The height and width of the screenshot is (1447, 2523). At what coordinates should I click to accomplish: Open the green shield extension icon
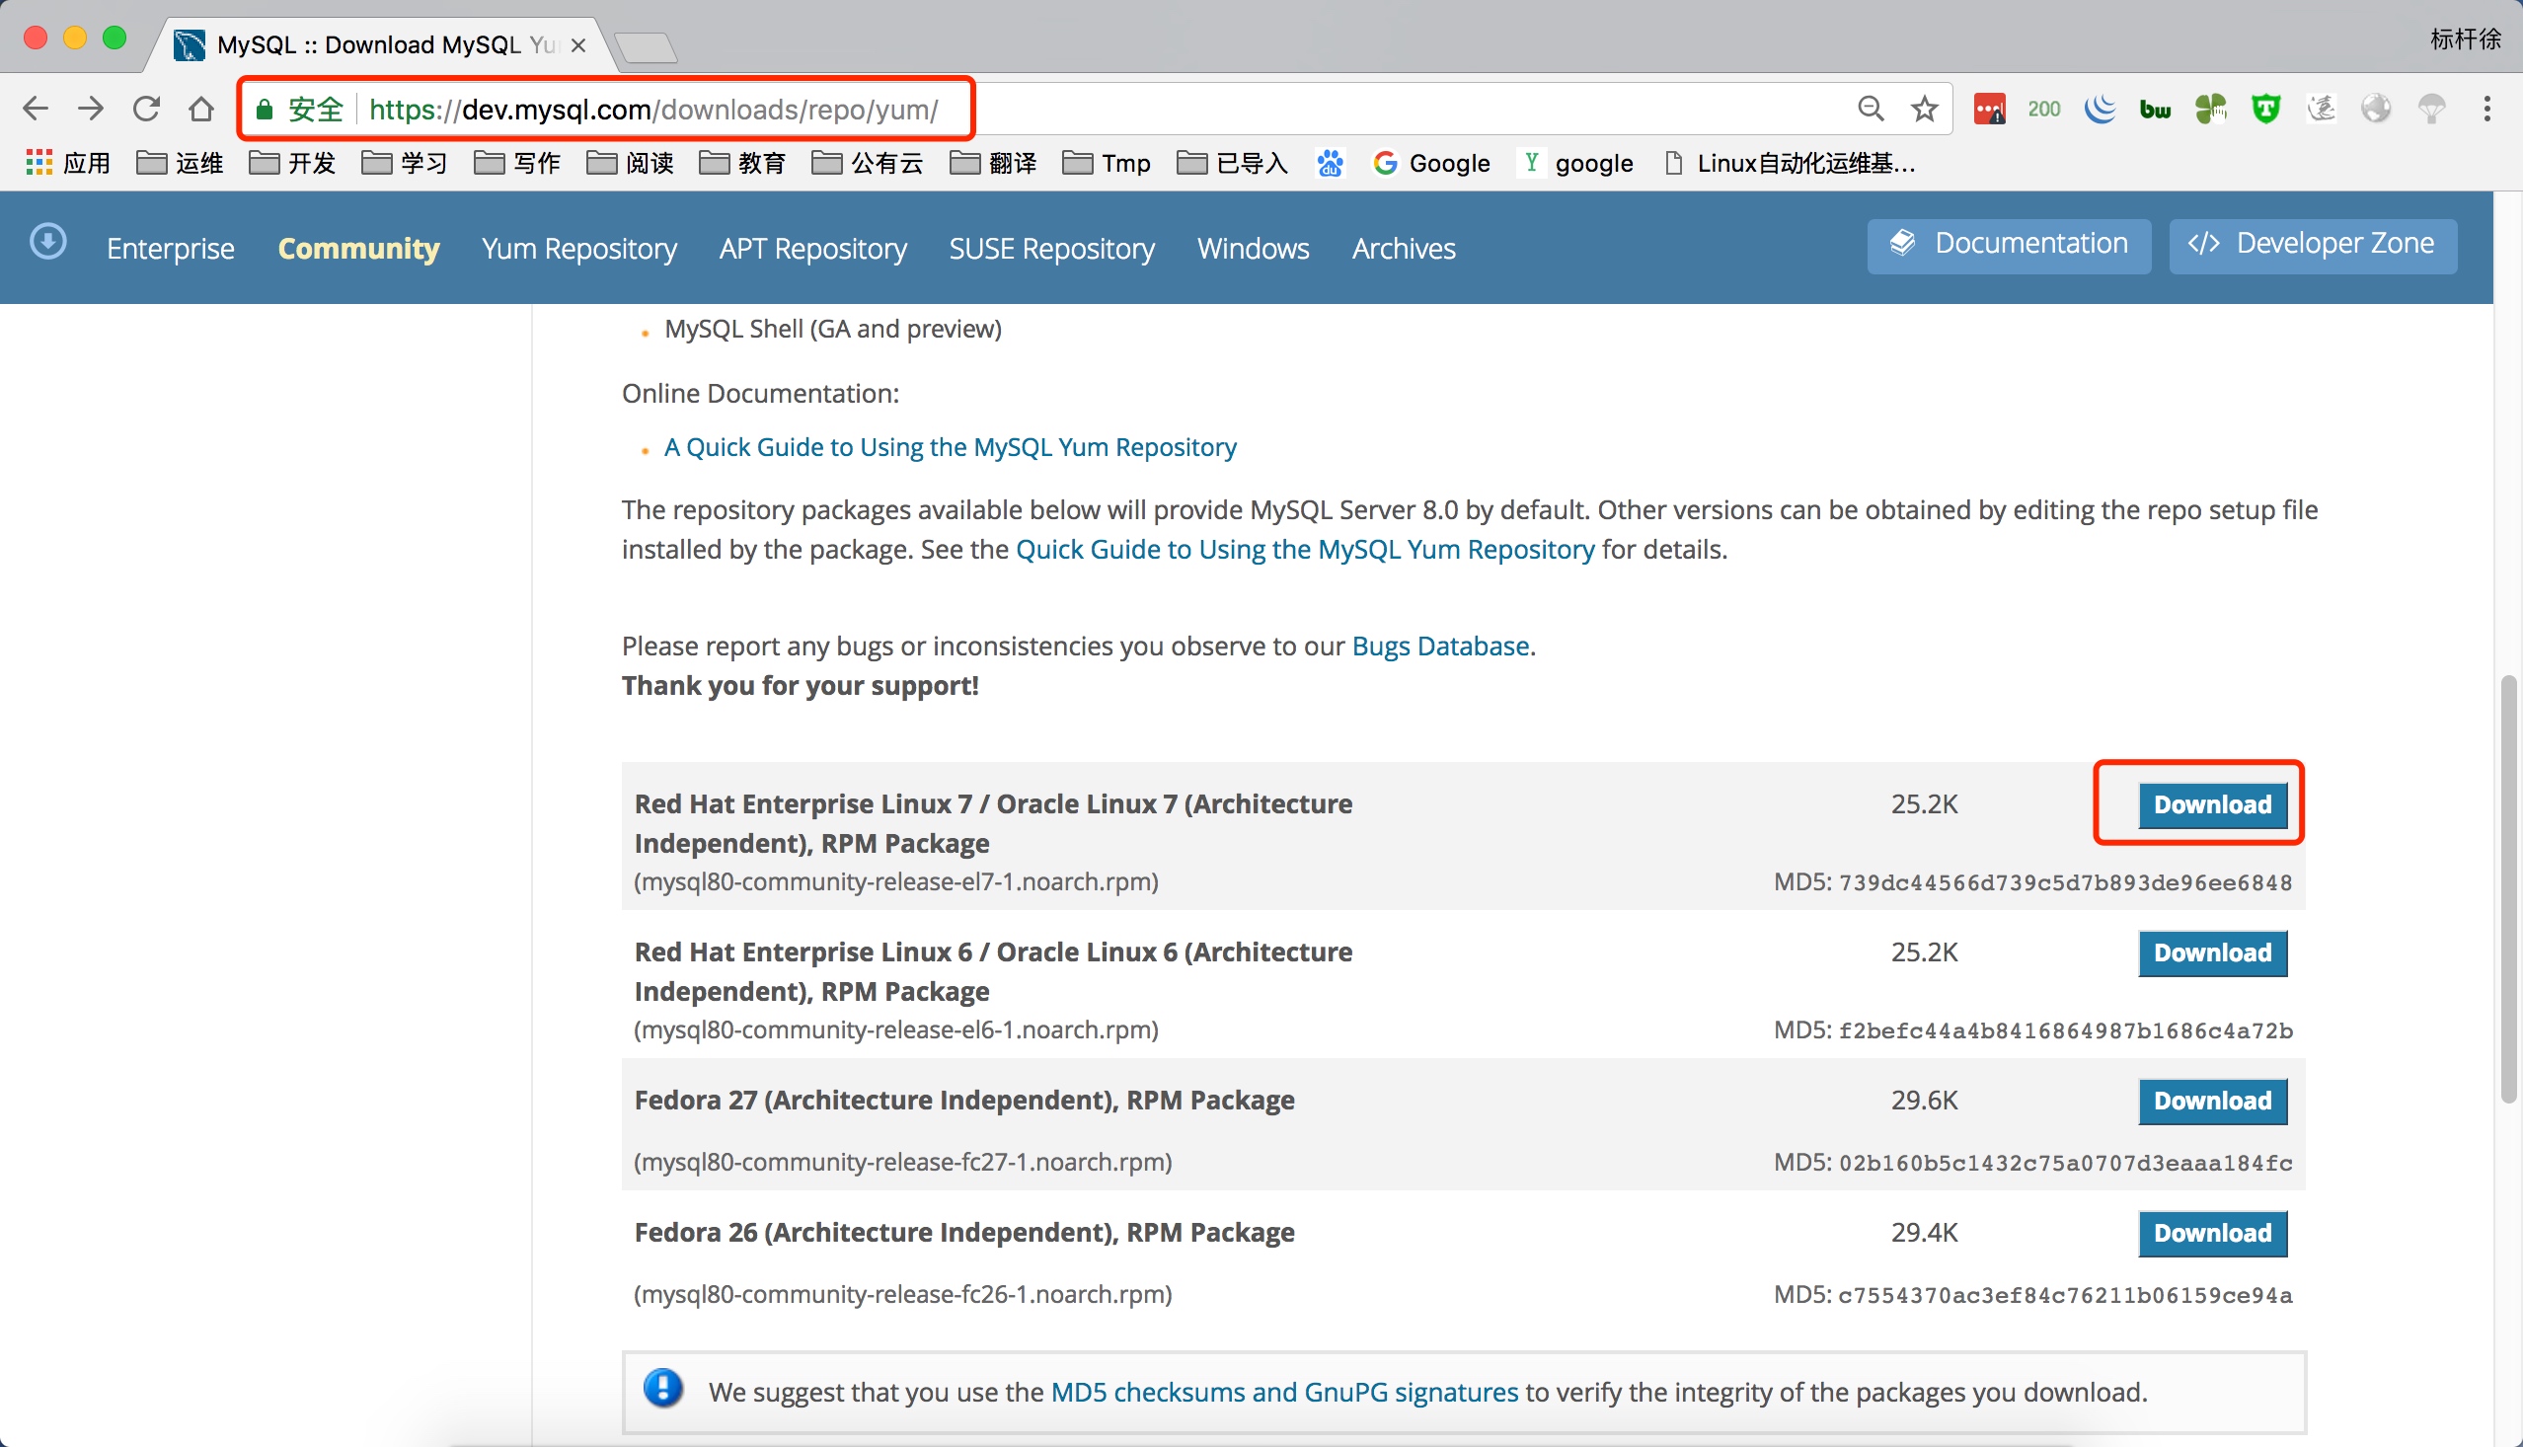pyautogui.click(x=2265, y=109)
